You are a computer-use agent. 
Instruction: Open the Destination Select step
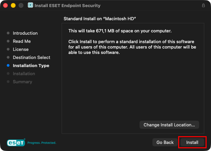coord(31,58)
